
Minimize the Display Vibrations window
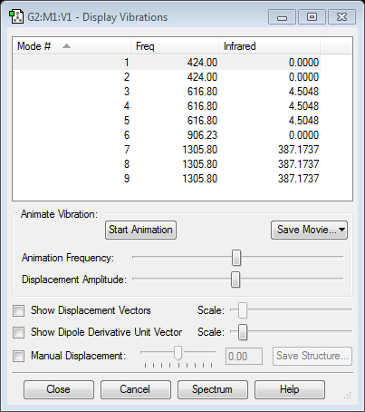(282, 17)
